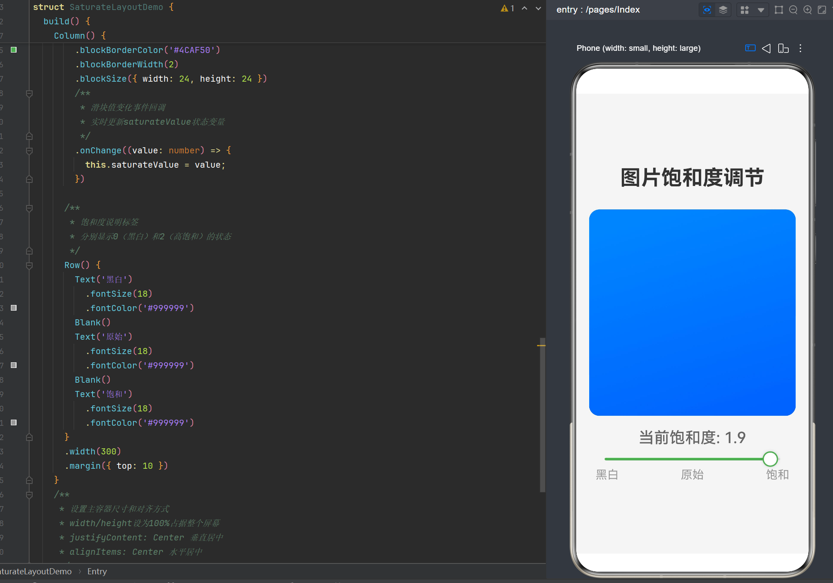This screenshot has width=833, height=583.
Task: Zoom in the preview
Action: tap(807, 10)
